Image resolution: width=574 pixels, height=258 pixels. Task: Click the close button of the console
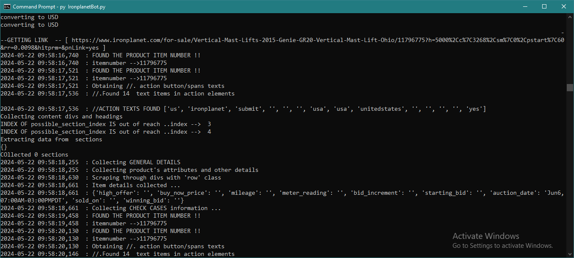563,6
